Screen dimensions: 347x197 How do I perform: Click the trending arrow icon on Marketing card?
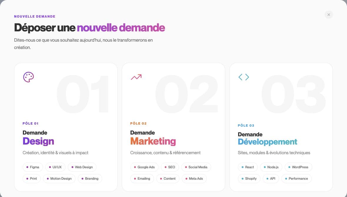click(x=136, y=77)
